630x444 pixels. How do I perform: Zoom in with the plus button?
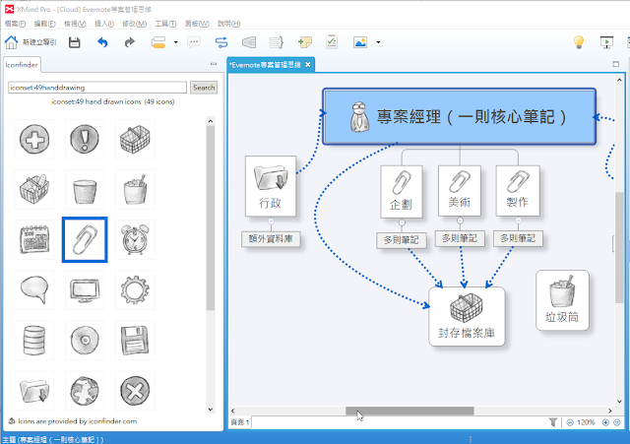click(605, 422)
